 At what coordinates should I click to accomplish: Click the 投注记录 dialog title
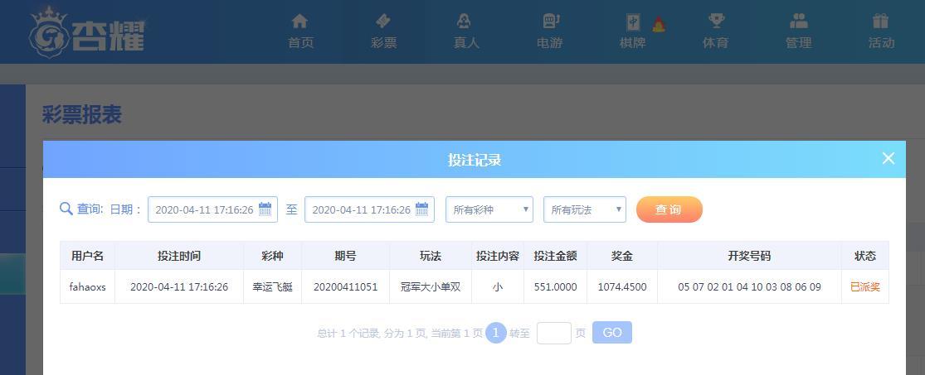pyautogui.click(x=475, y=160)
